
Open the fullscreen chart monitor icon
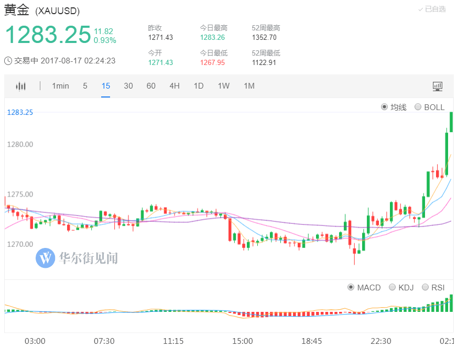click(438, 86)
